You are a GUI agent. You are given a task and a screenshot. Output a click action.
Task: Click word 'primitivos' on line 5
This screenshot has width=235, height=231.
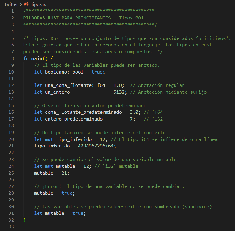[x=212, y=38]
